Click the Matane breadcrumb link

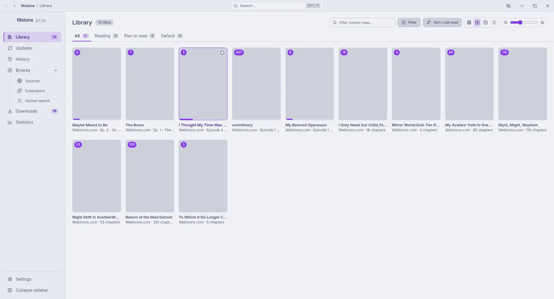click(28, 6)
